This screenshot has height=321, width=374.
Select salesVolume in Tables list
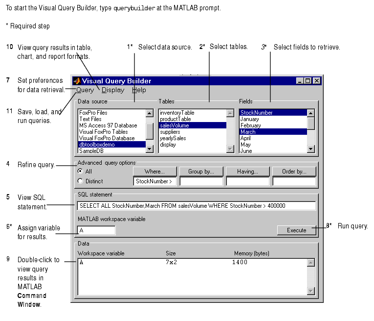[x=193, y=125]
